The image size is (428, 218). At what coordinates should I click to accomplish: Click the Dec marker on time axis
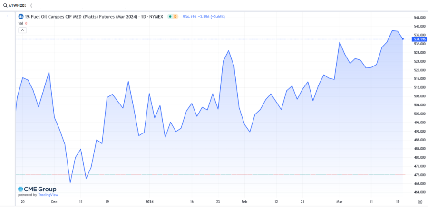54,201
